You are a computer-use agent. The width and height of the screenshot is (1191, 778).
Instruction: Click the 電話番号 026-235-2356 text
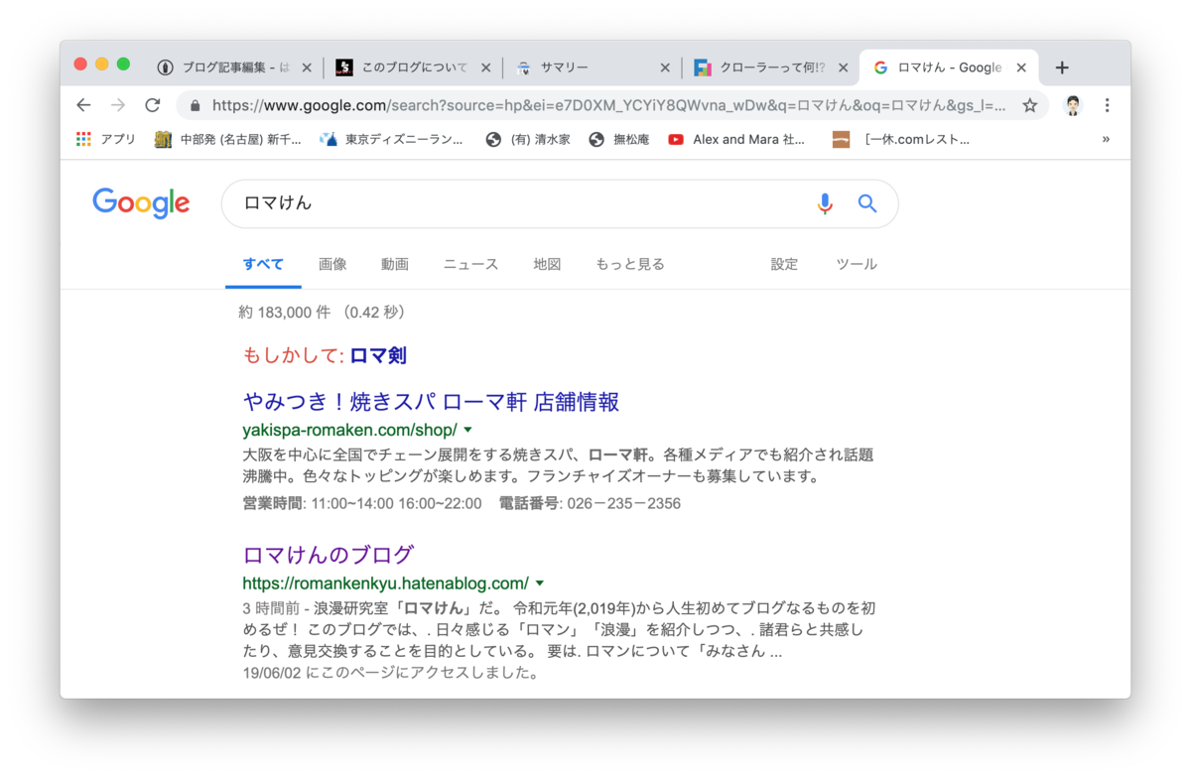point(590,503)
